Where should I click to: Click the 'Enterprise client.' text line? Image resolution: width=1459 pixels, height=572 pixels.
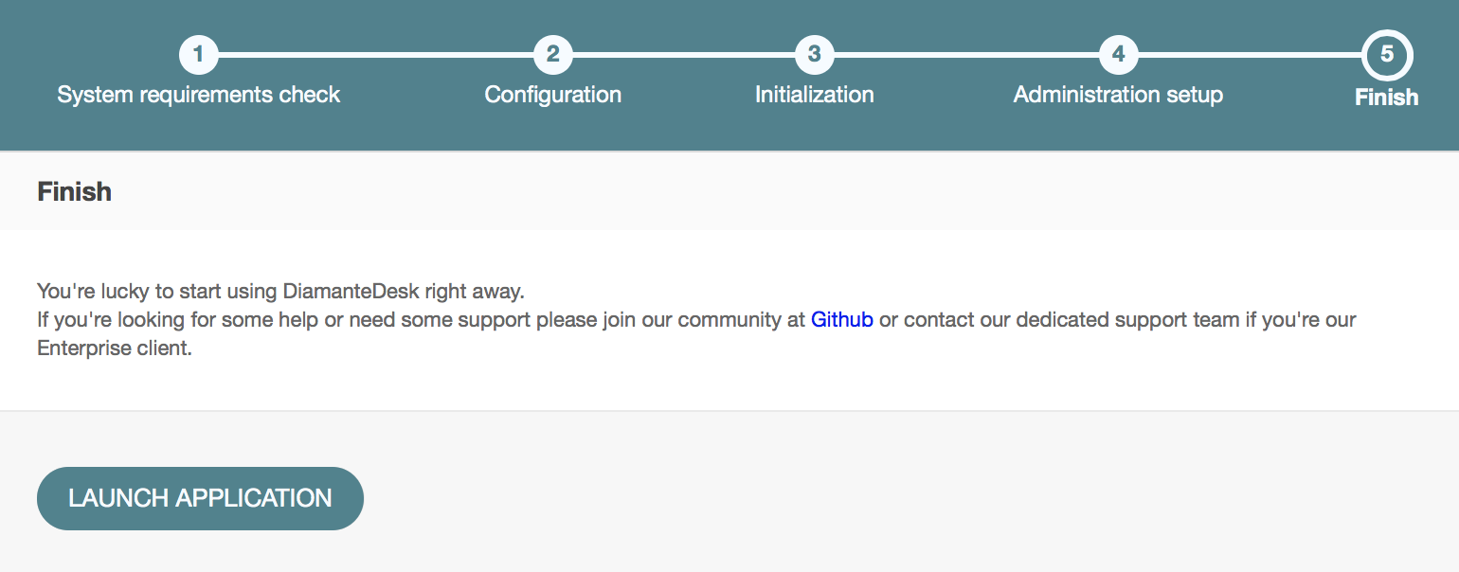coord(115,349)
